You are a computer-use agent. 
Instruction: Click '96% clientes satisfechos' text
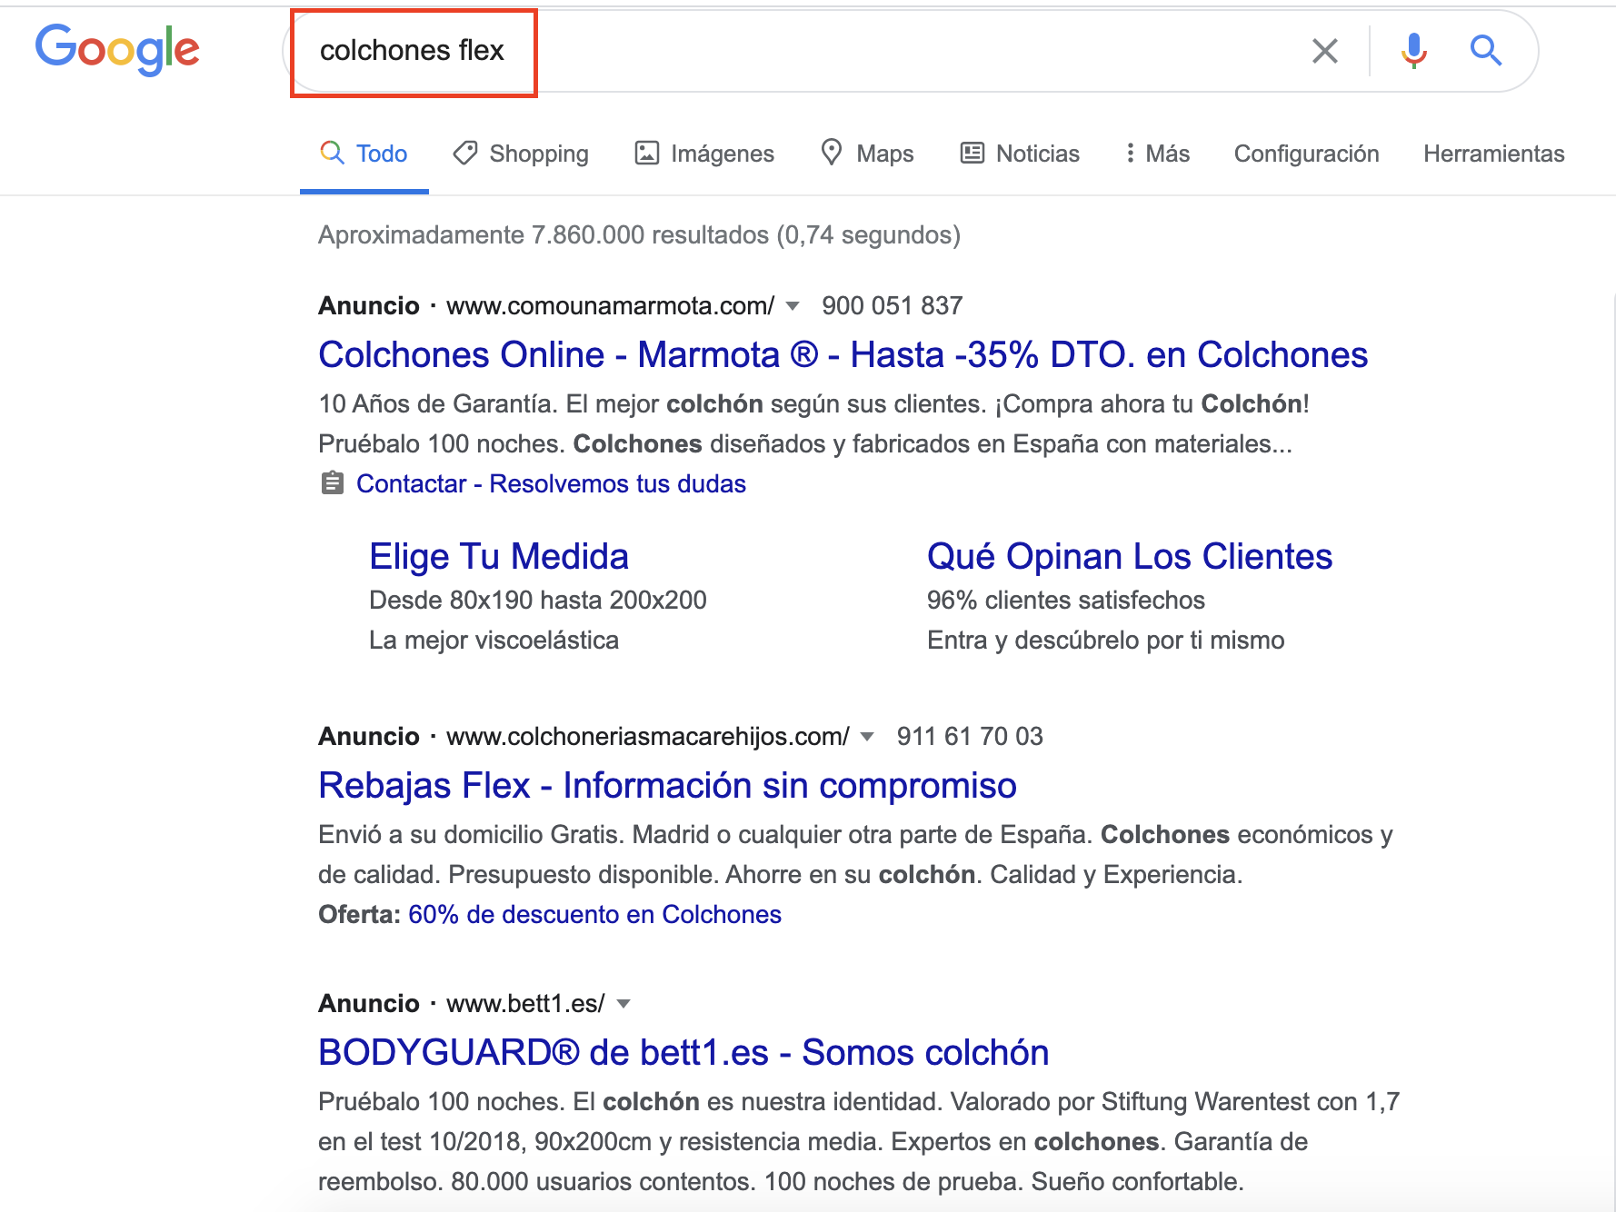click(x=1065, y=600)
